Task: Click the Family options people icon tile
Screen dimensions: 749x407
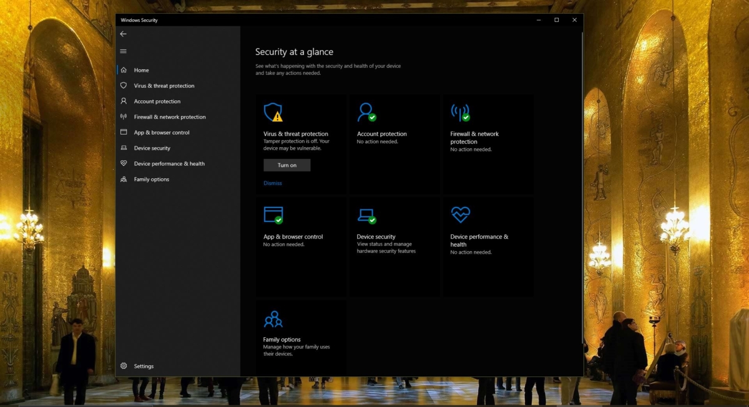Action: coord(273,318)
